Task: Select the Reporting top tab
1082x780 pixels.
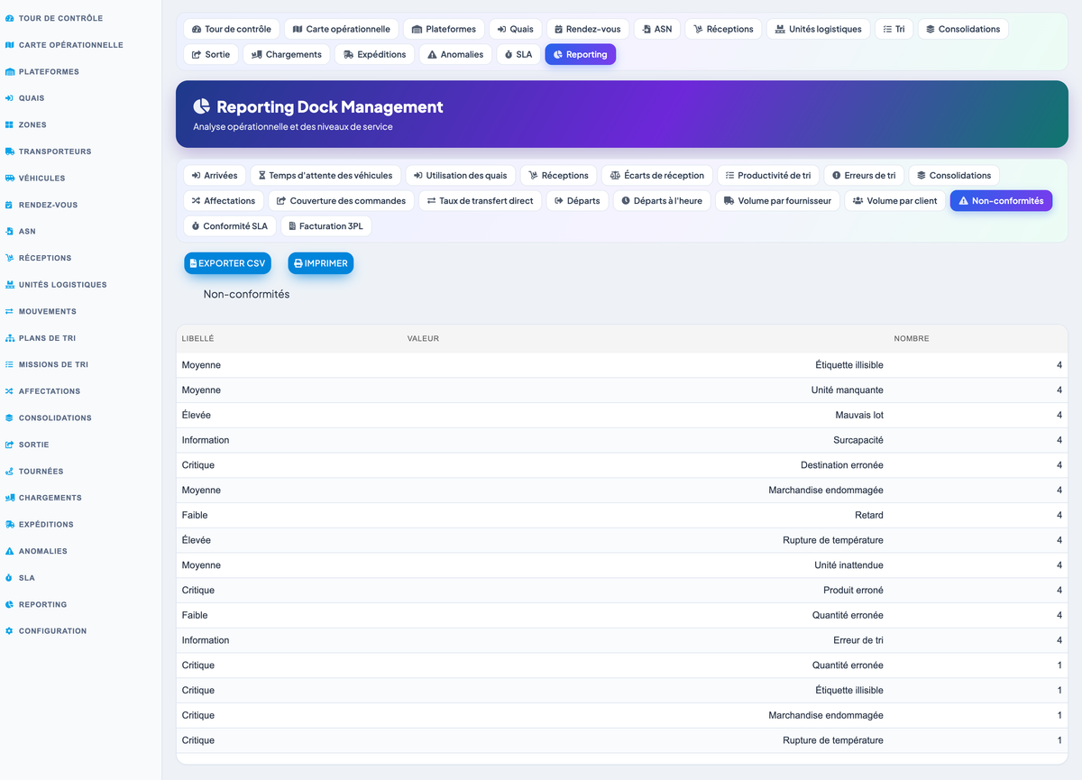Action: pyautogui.click(x=581, y=54)
